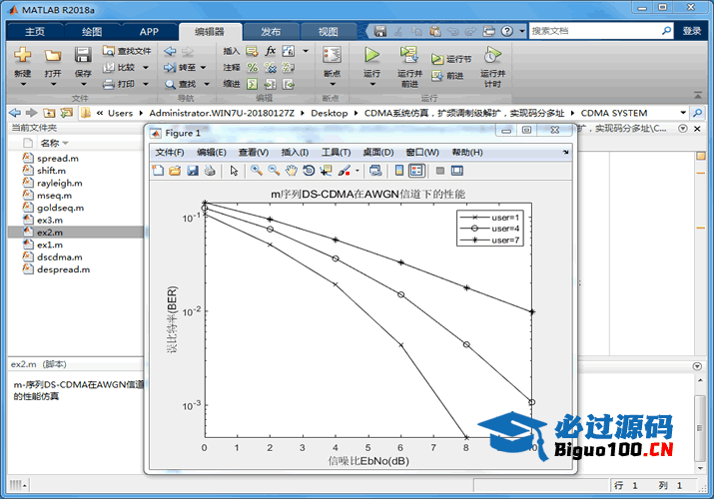Viewport: 714px width, 499px height.
Task: Switch to the View (视图) tab
Action: (x=328, y=31)
